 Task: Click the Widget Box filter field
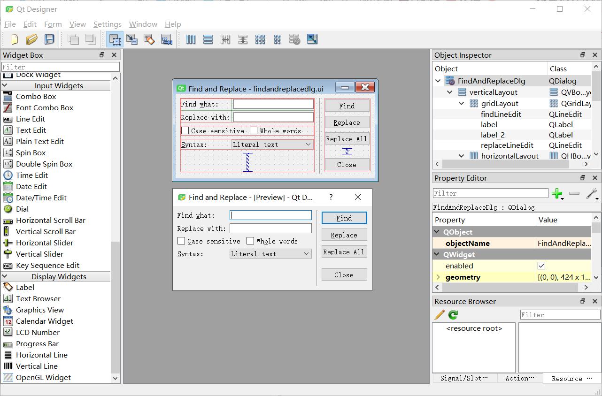pos(61,67)
